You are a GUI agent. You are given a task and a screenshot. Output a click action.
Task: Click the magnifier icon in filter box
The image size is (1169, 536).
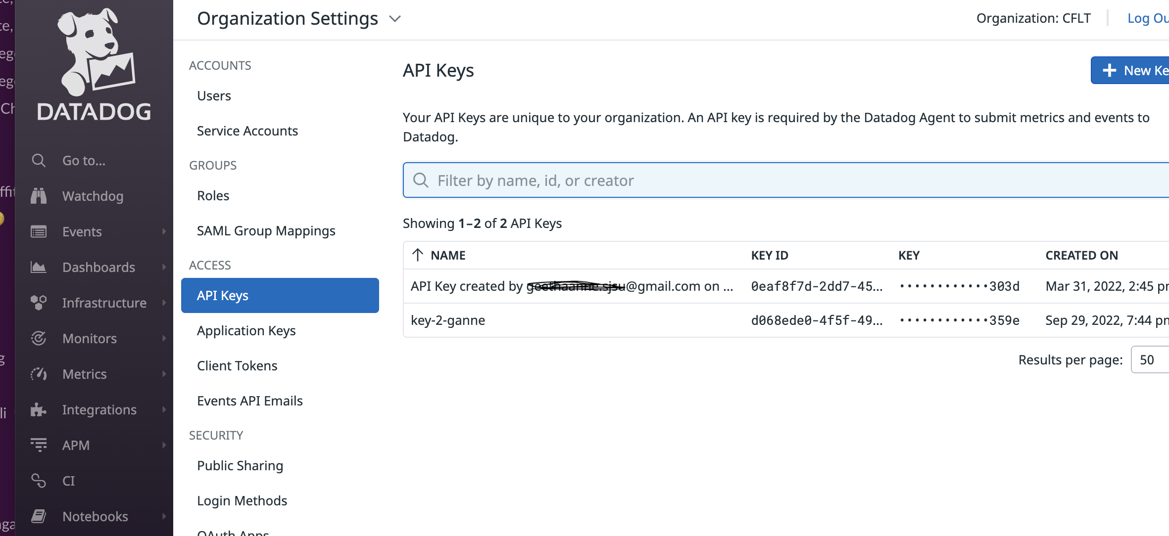(421, 180)
